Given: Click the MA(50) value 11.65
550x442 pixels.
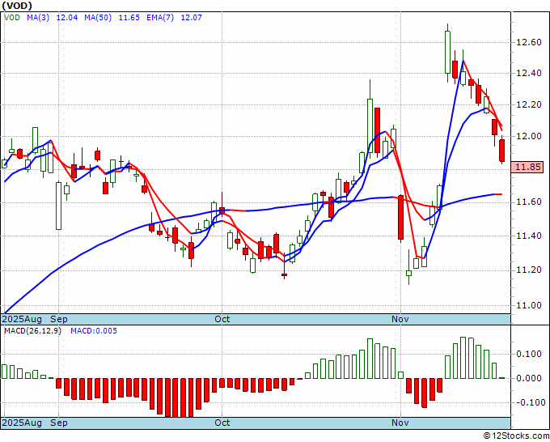Looking at the screenshot, I should click(129, 17).
